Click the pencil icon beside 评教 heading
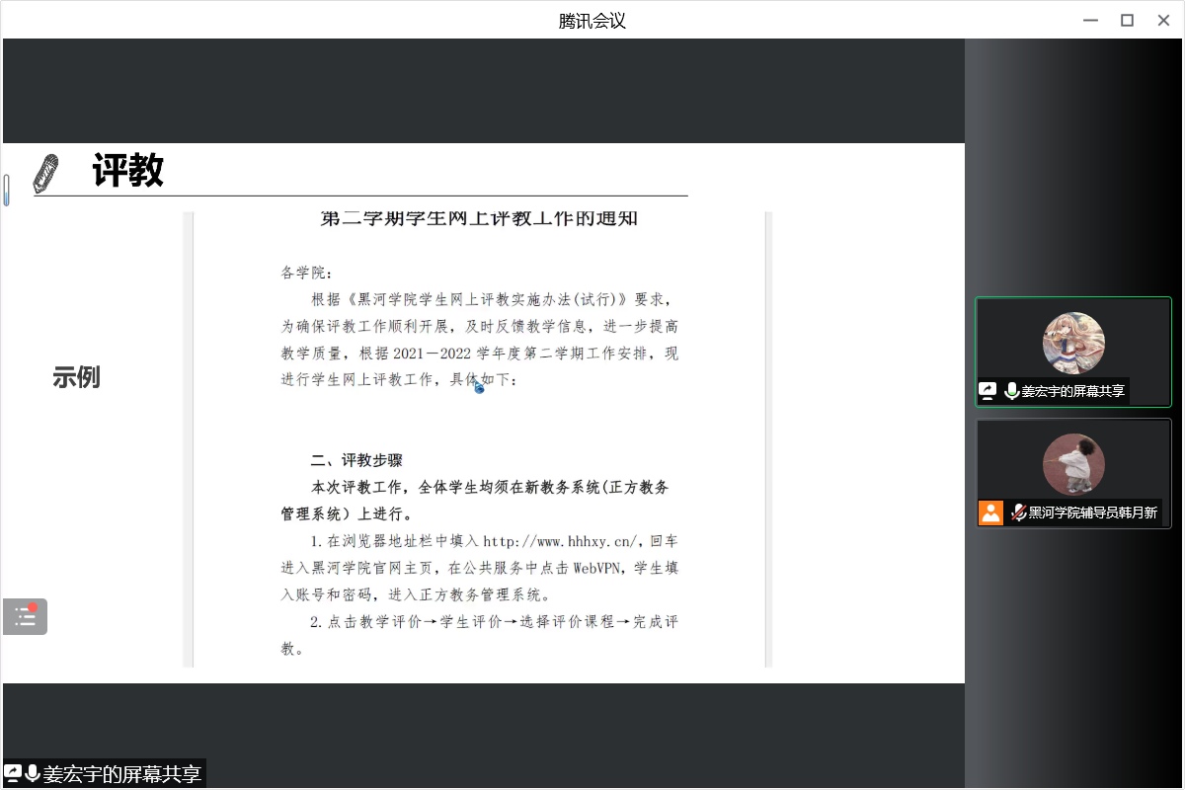The image size is (1185, 790). tap(45, 173)
